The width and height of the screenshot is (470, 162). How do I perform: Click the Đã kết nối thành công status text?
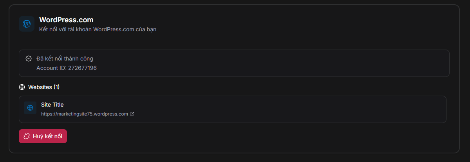pos(65,59)
